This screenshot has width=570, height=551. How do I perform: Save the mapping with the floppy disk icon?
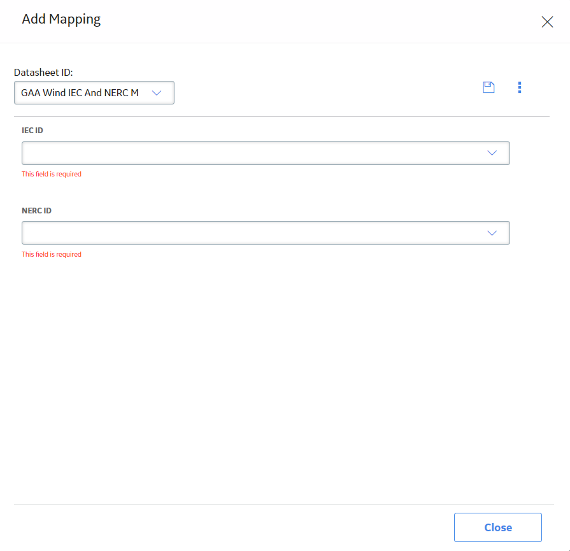tap(488, 87)
